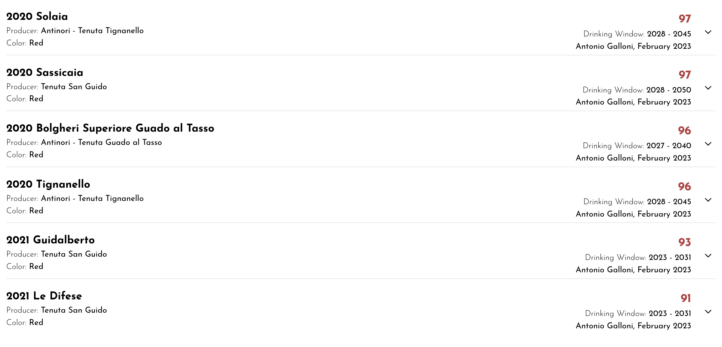Open the 2020 Solaia wine title

pos(37,16)
